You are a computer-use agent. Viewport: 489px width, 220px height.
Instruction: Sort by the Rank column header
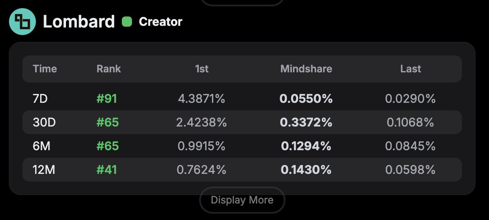109,69
